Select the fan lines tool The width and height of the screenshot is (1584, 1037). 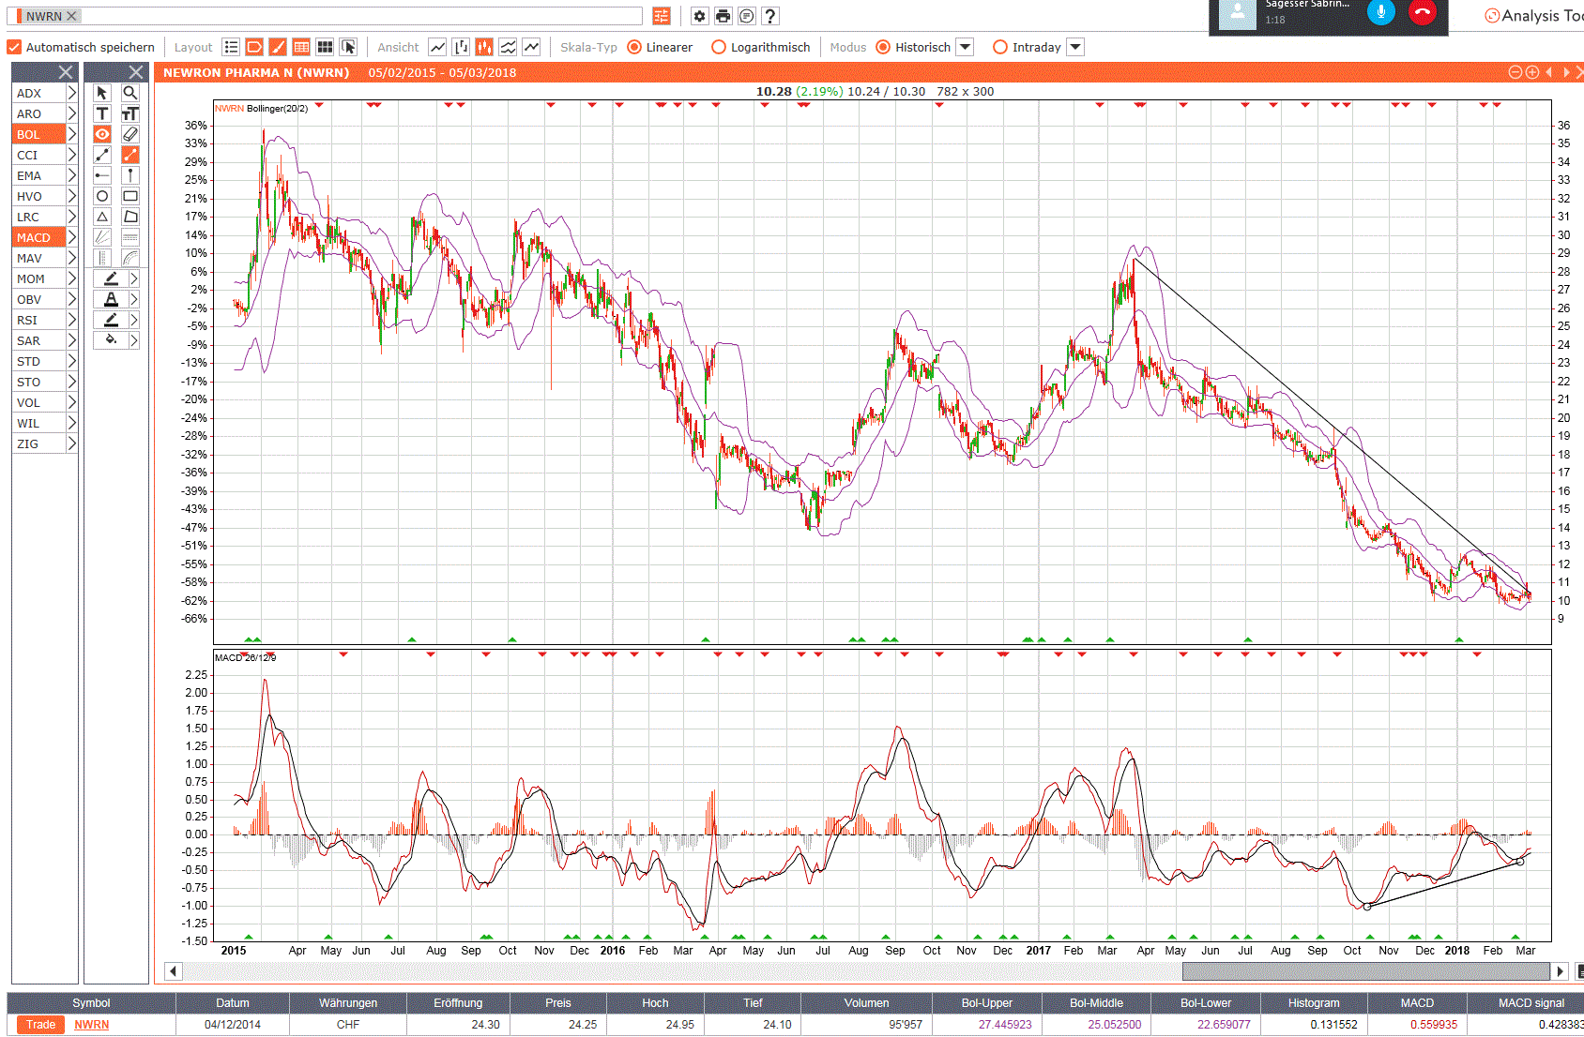(102, 237)
